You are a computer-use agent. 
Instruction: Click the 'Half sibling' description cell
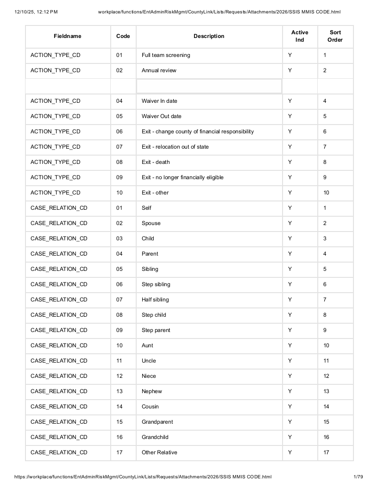pyautogui.click(x=209, y=300)
